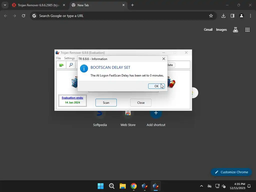This screenshot has width=256, height=192.
Task: Click the Scan button in Trojan Remover
Action: pyautogui.click(x=106, y=102)
